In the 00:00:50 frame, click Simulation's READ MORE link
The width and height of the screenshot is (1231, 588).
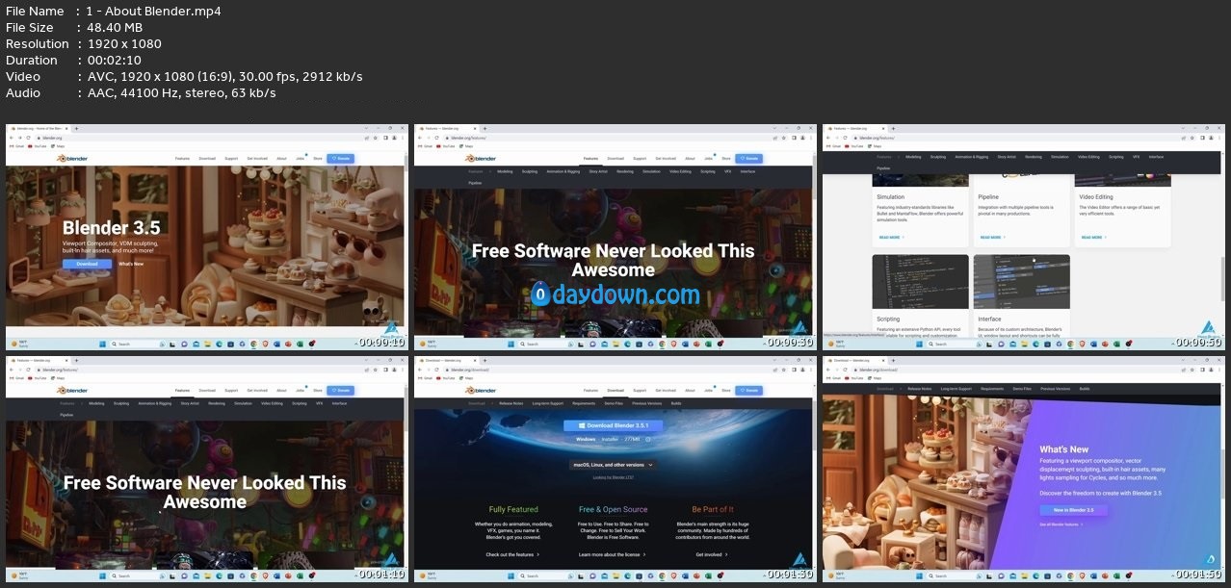[x=890, y=237]
